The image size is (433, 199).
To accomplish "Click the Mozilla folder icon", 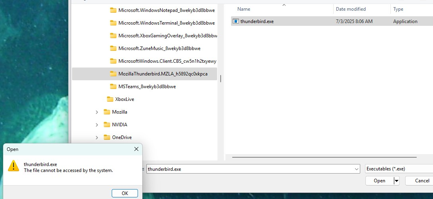I will (x=107, y=112).
